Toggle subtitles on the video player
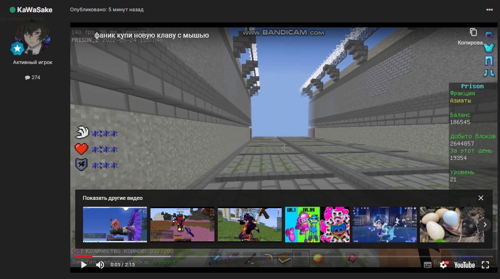 point(428,265)
